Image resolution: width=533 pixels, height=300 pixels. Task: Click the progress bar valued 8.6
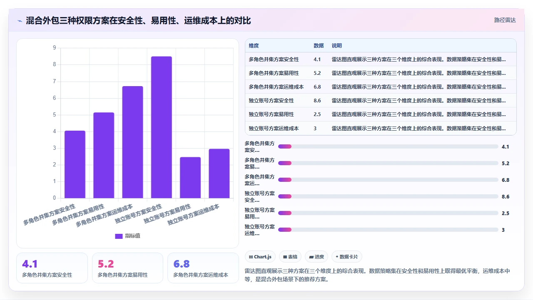(388, 196)
